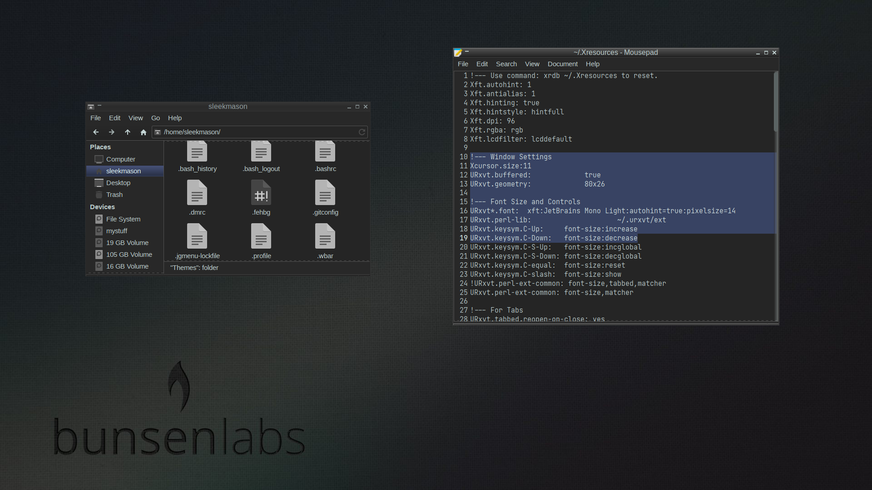Select the .dmrc file icon
Viewport: 872px width, 490px height.
coord(197,192)
